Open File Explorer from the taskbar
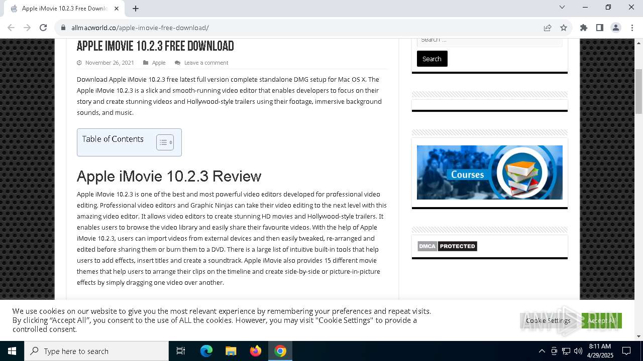Image resolution: width=643 pixels, height=361 pixels. [x=231, y=351]
